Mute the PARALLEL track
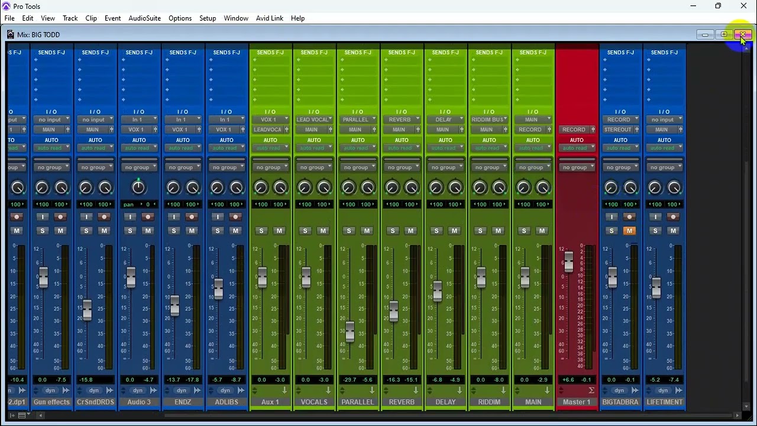The height and width of the screenshot is (426, 757). coord(367,231)
